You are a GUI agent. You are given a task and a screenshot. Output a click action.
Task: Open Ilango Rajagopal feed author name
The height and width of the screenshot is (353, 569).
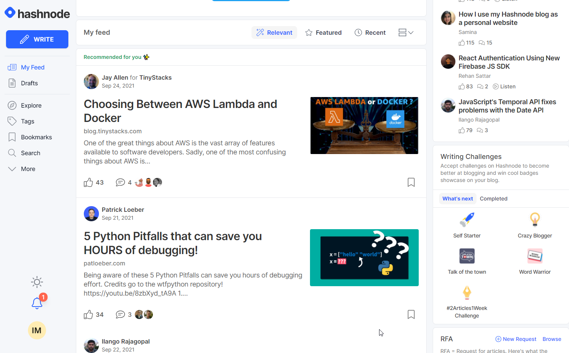(126, 341)
